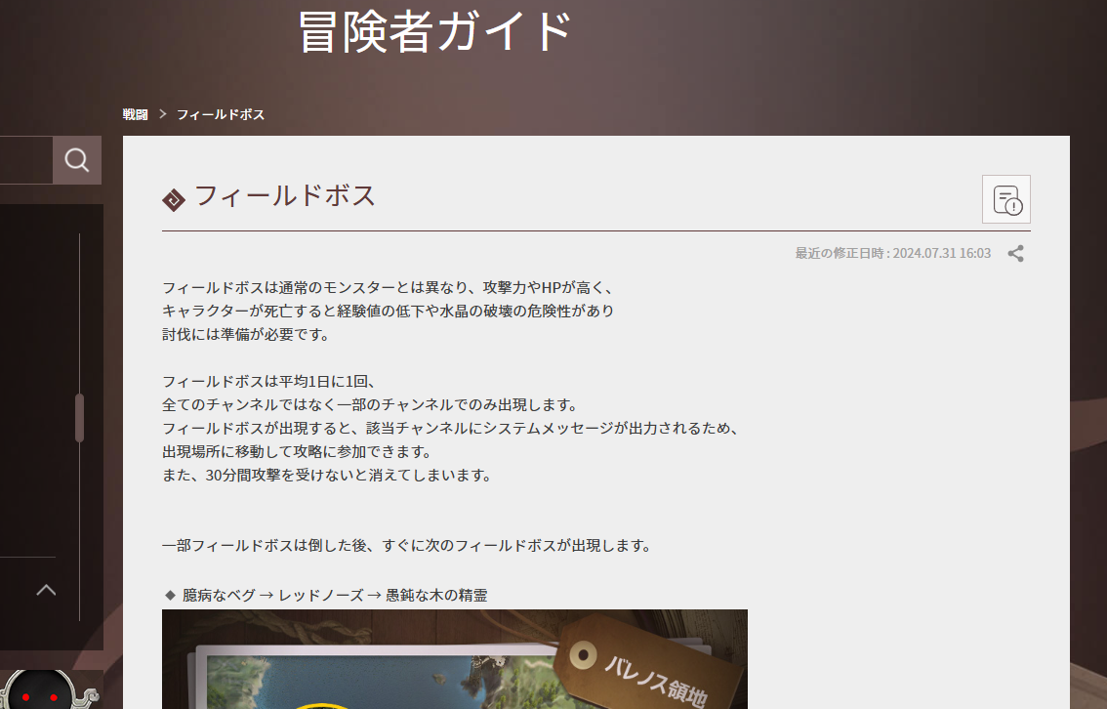This screenshot has width=1107, height=709.
Task: Click the diamond bullet before 臆病なベグ
Action: click(170, 595)
